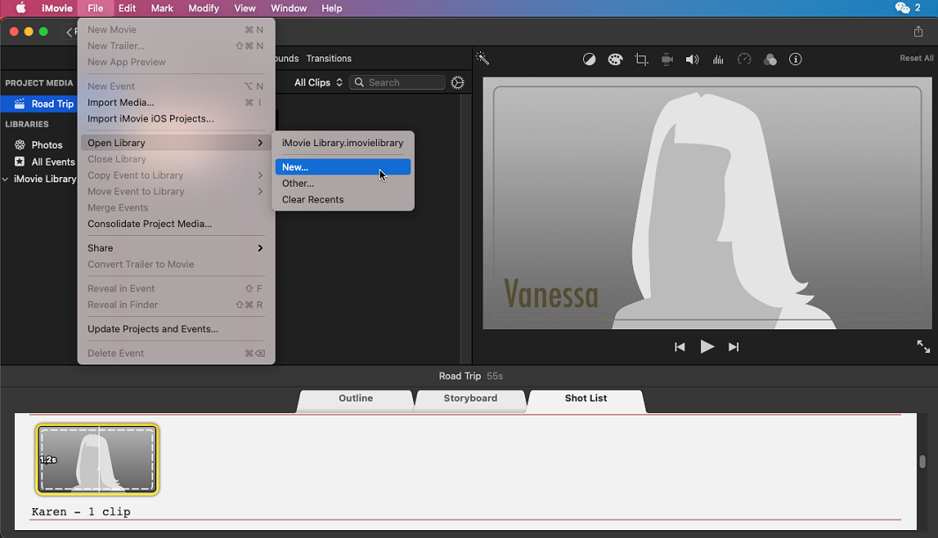Skip to previous clip
The image size is (938, 538).
680,347
